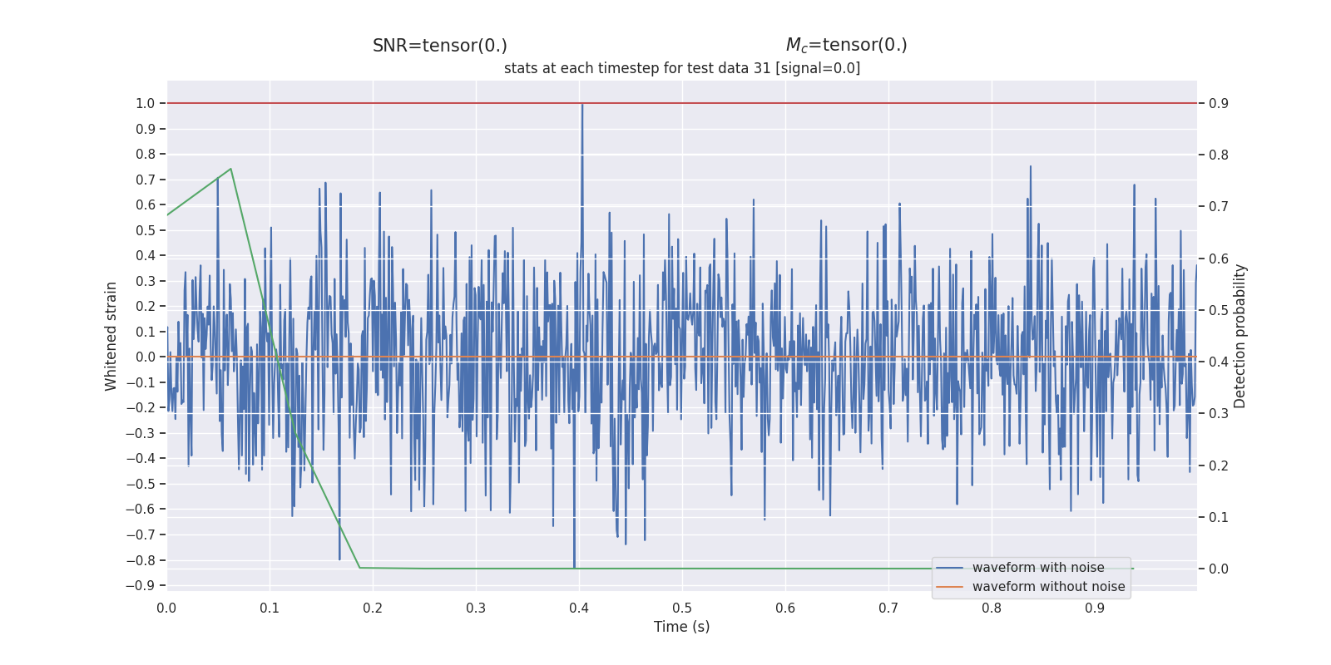Click the left axis tick label 1.0
The image size is (1331, 665).
click(146, 103)
